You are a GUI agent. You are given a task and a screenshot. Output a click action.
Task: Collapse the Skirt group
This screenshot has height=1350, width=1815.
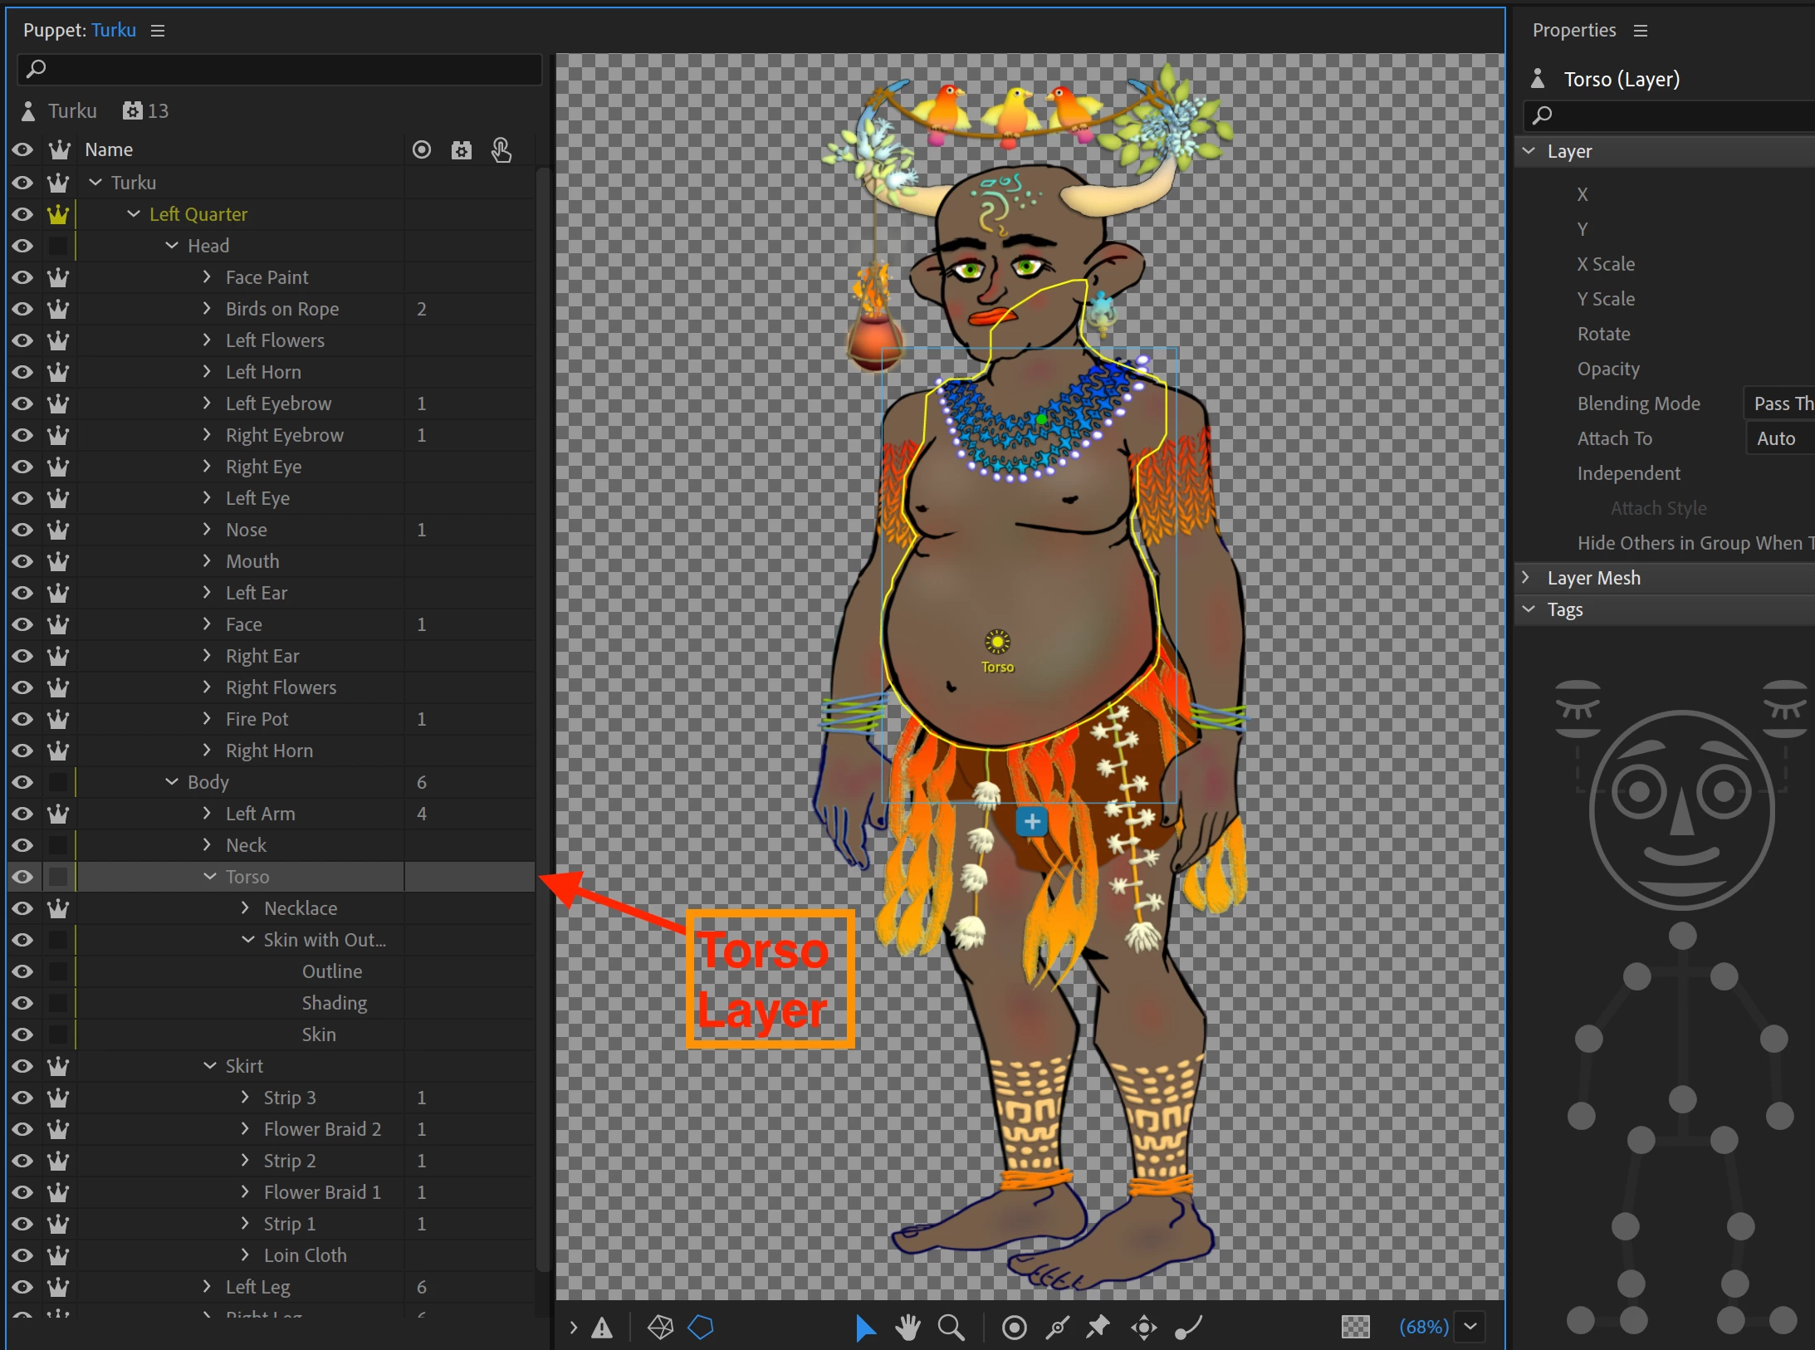210,1066
